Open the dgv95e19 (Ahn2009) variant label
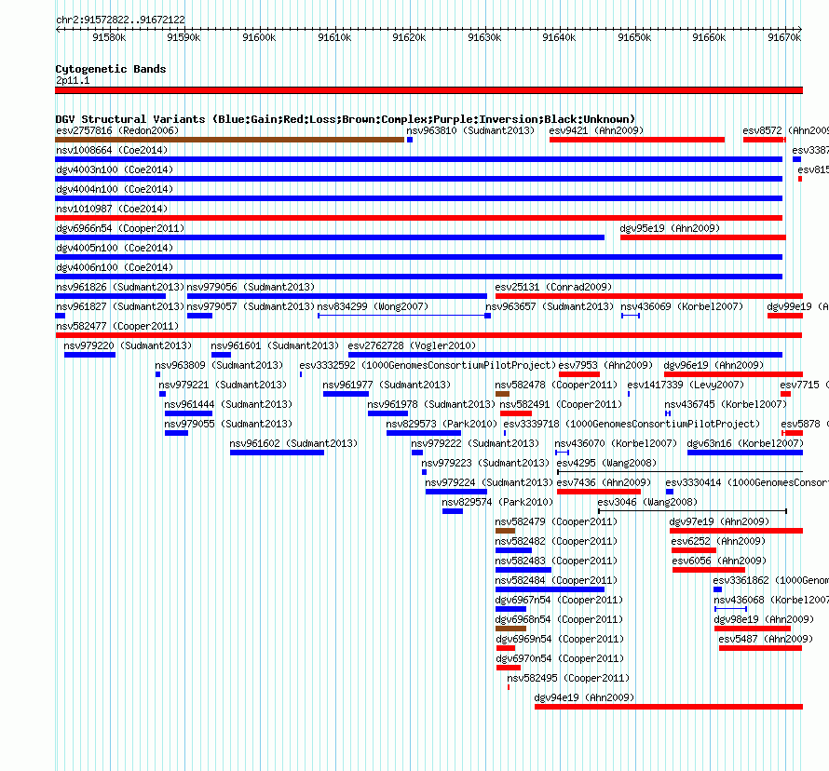The height and width of the screenshot is (771, 829). pos(670,228)
